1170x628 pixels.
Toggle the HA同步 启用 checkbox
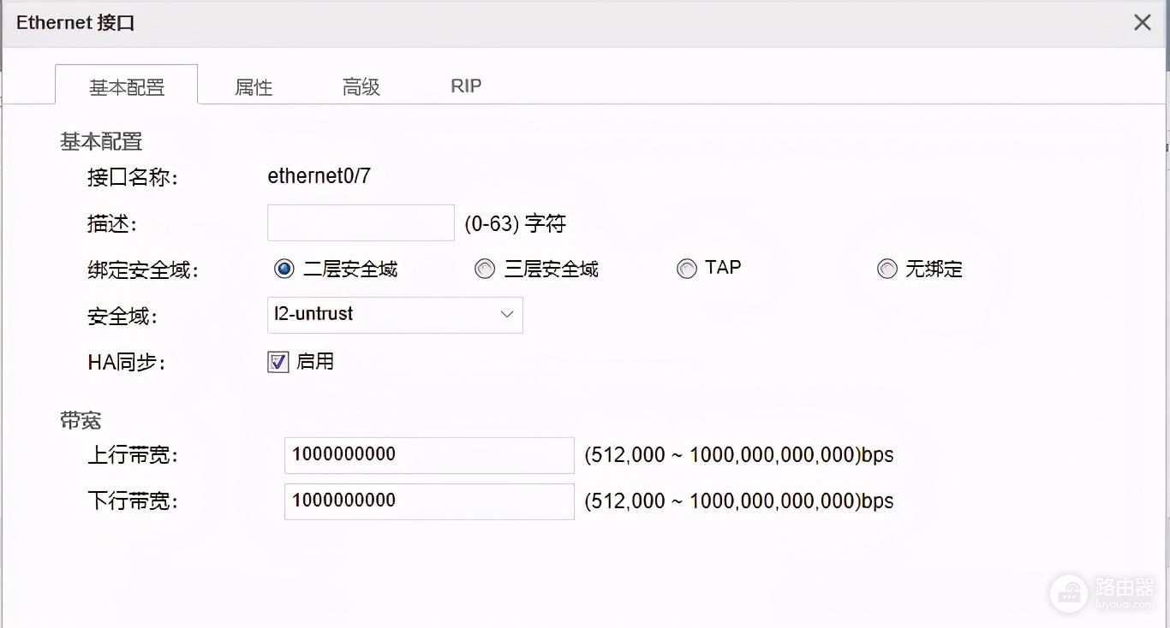(278, 363)
